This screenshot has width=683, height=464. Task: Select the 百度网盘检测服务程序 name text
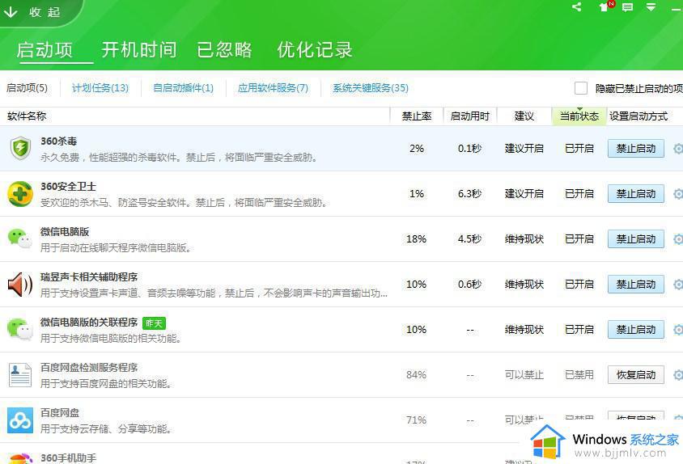(89, 367)
